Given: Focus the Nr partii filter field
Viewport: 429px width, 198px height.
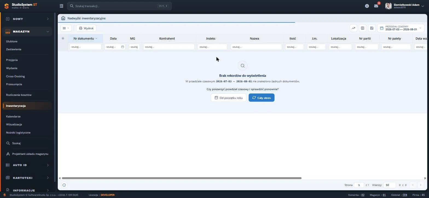Looking at the screenshot, I should (367, 47).
